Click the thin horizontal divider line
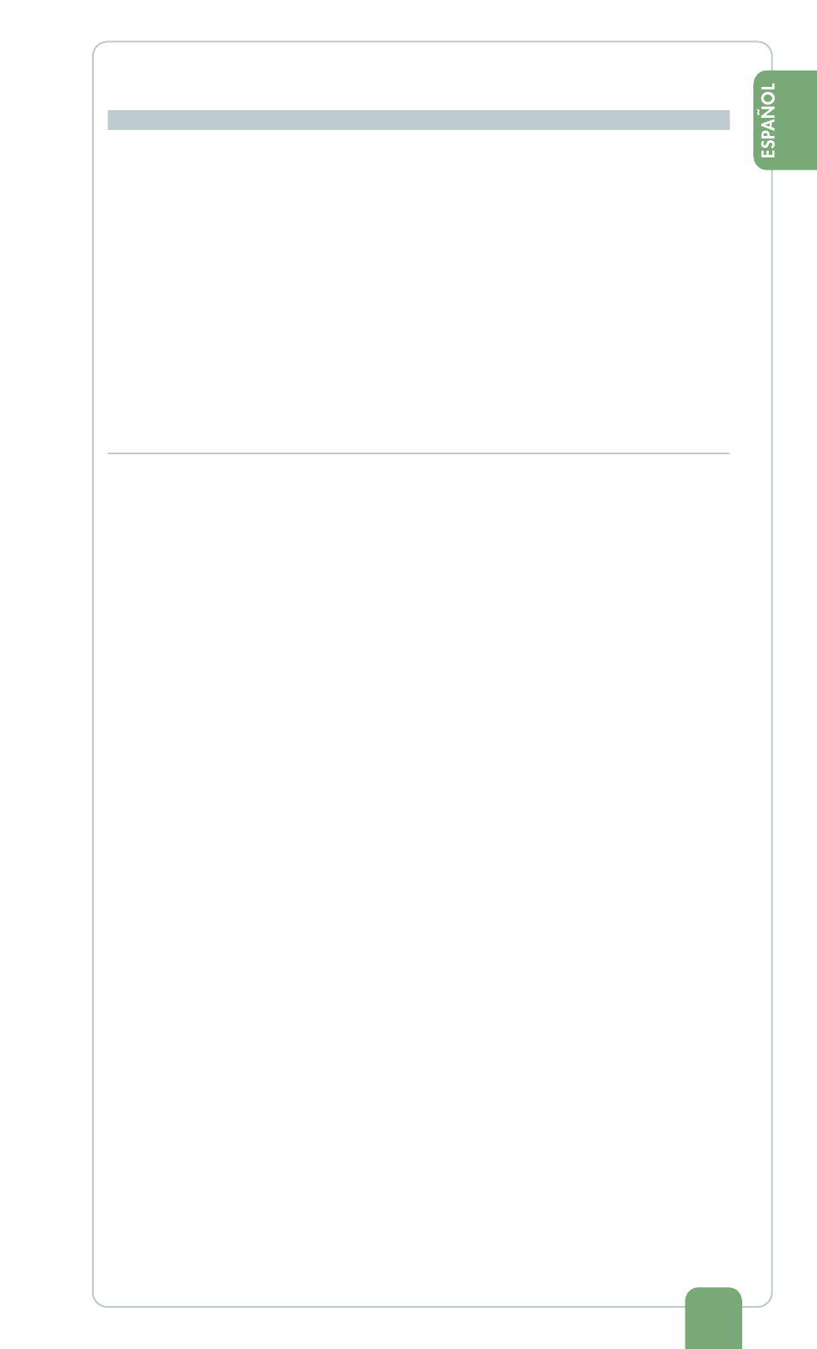This screenshot has height=1349, width=817. tap(418, 453)
